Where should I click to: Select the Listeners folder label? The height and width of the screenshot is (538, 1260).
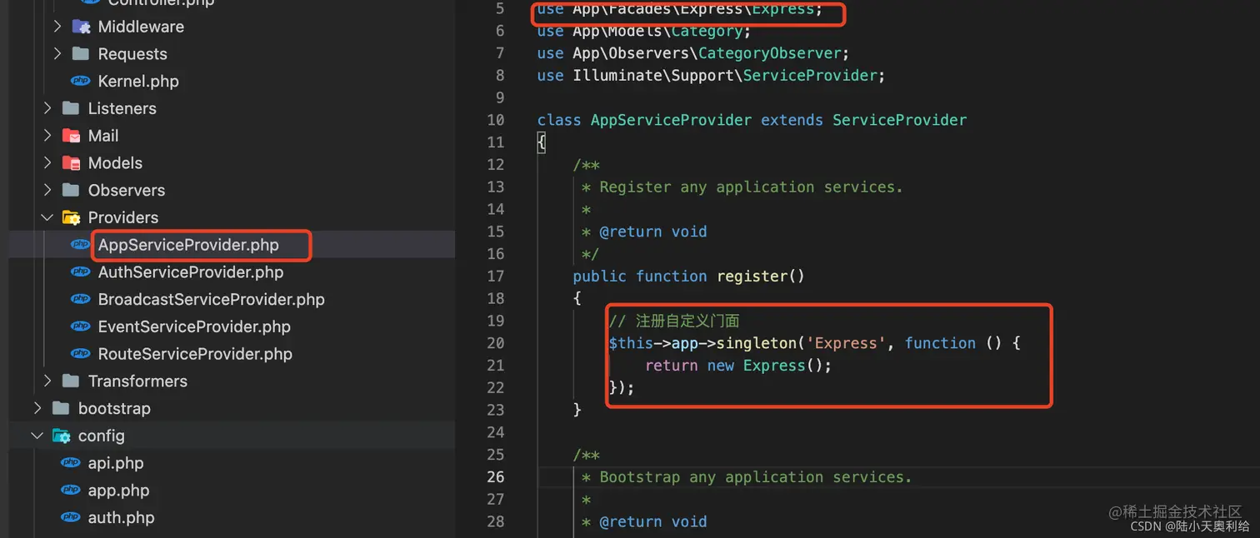pyautogui.click(x=122, y=108)
